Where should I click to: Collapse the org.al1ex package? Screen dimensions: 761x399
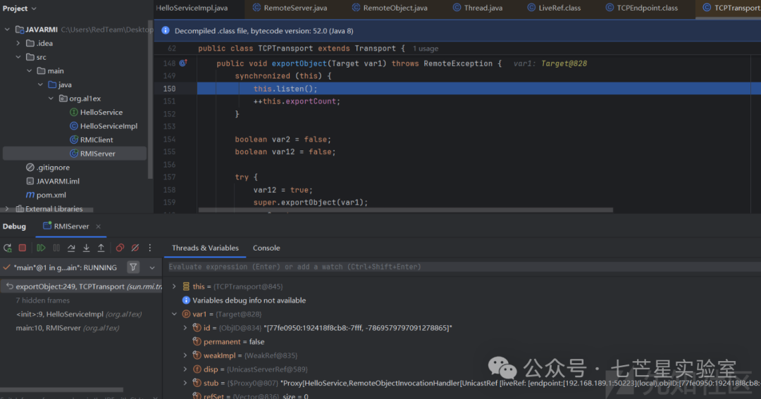51,99
